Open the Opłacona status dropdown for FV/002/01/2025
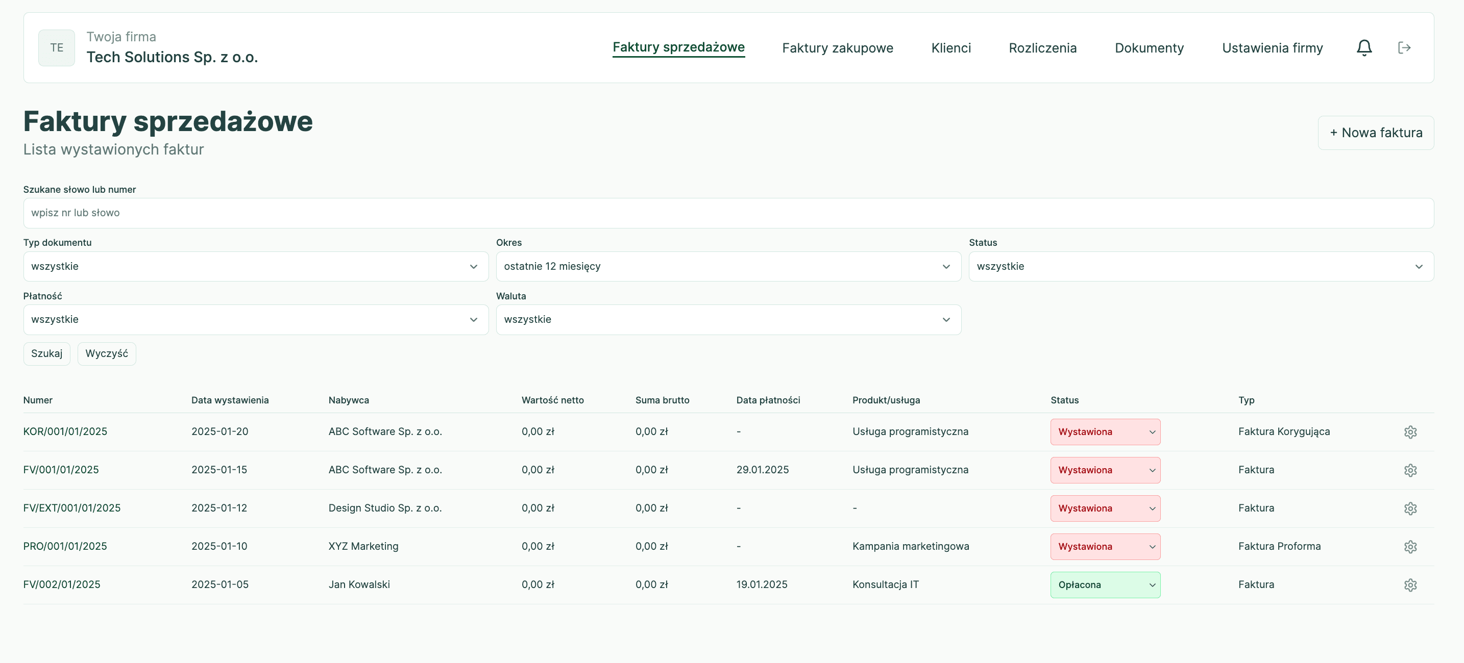This screenshot has height=663, width=1464. (1105, 584)
